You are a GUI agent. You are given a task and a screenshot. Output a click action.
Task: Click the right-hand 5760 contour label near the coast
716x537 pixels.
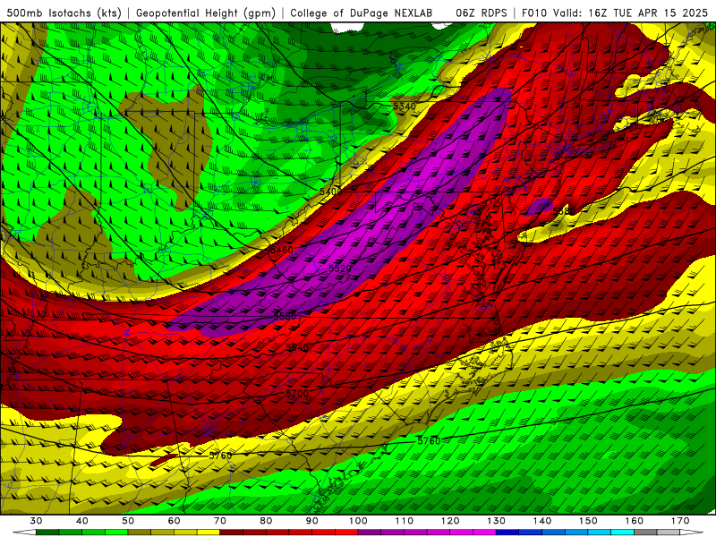[x=429, y=440]
